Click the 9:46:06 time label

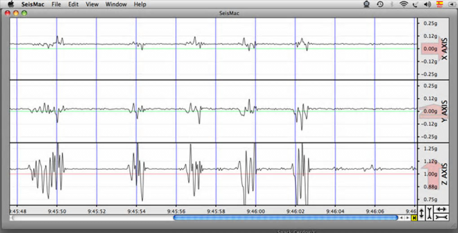[375, 211]
